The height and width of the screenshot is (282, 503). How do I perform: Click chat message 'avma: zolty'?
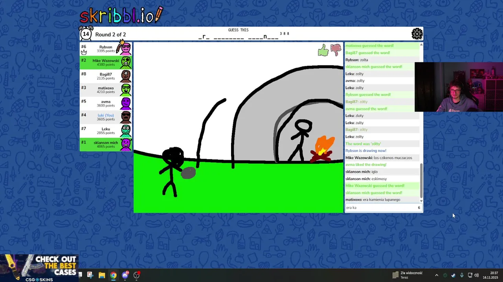click(355, 81)
